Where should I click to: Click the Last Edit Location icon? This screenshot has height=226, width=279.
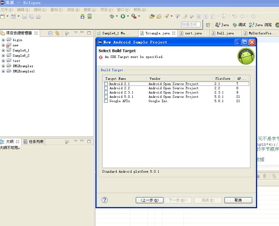[x=235, y=16]
